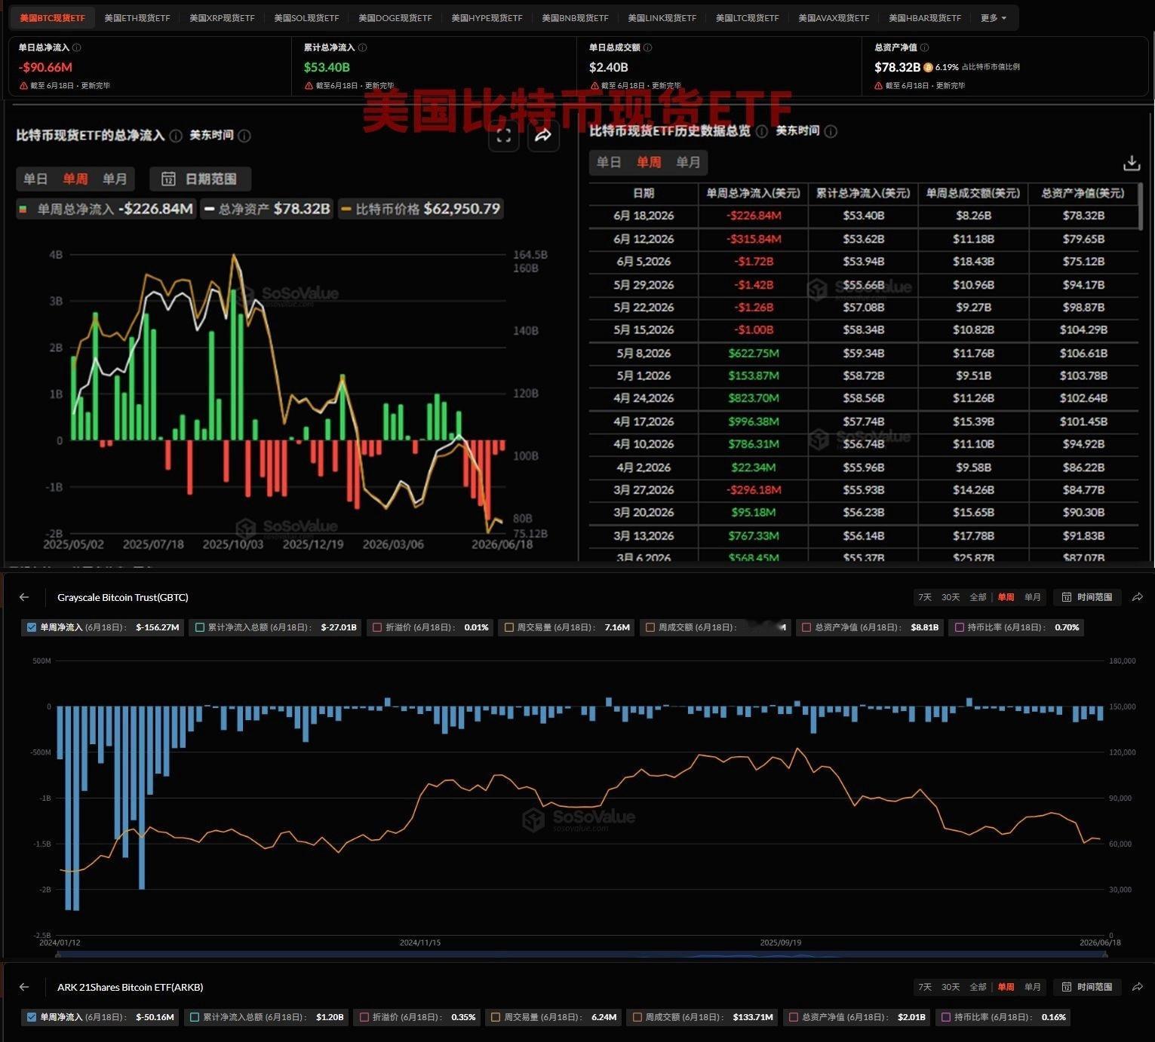Go back from Grayscale Bitcoin Trust panel

tap(24, 597)
